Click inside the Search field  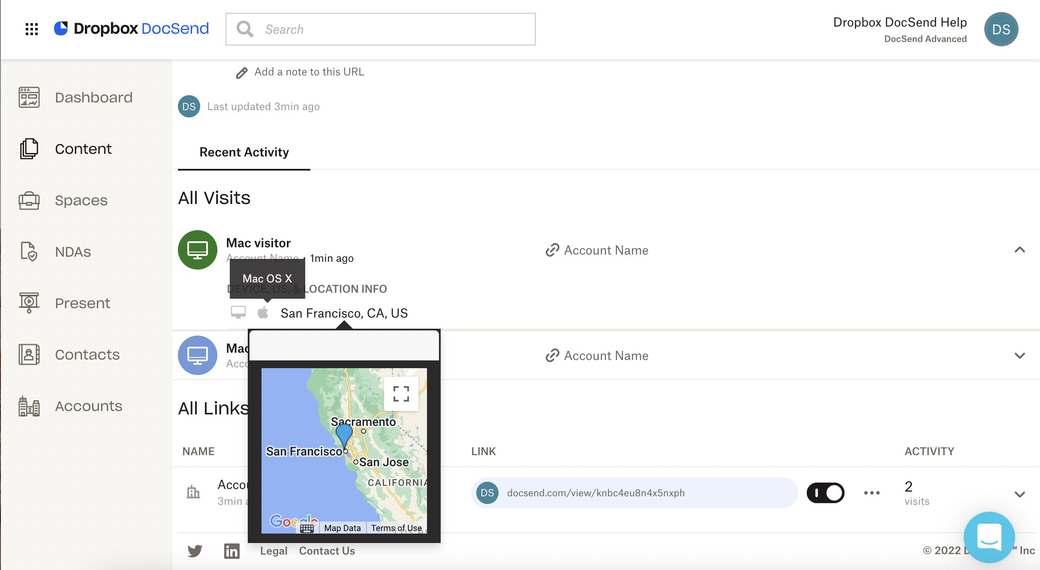381,29
